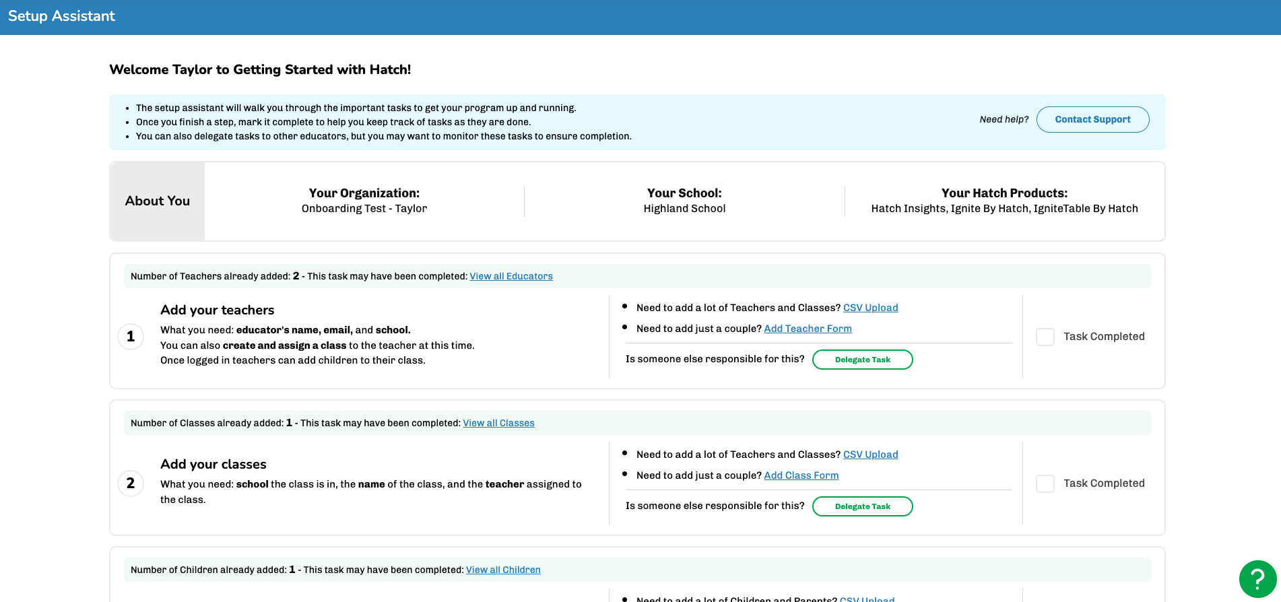Select the Number of Children already added text
The image size is (1281, 602).
pyautogui.click(x=213, y=570)
